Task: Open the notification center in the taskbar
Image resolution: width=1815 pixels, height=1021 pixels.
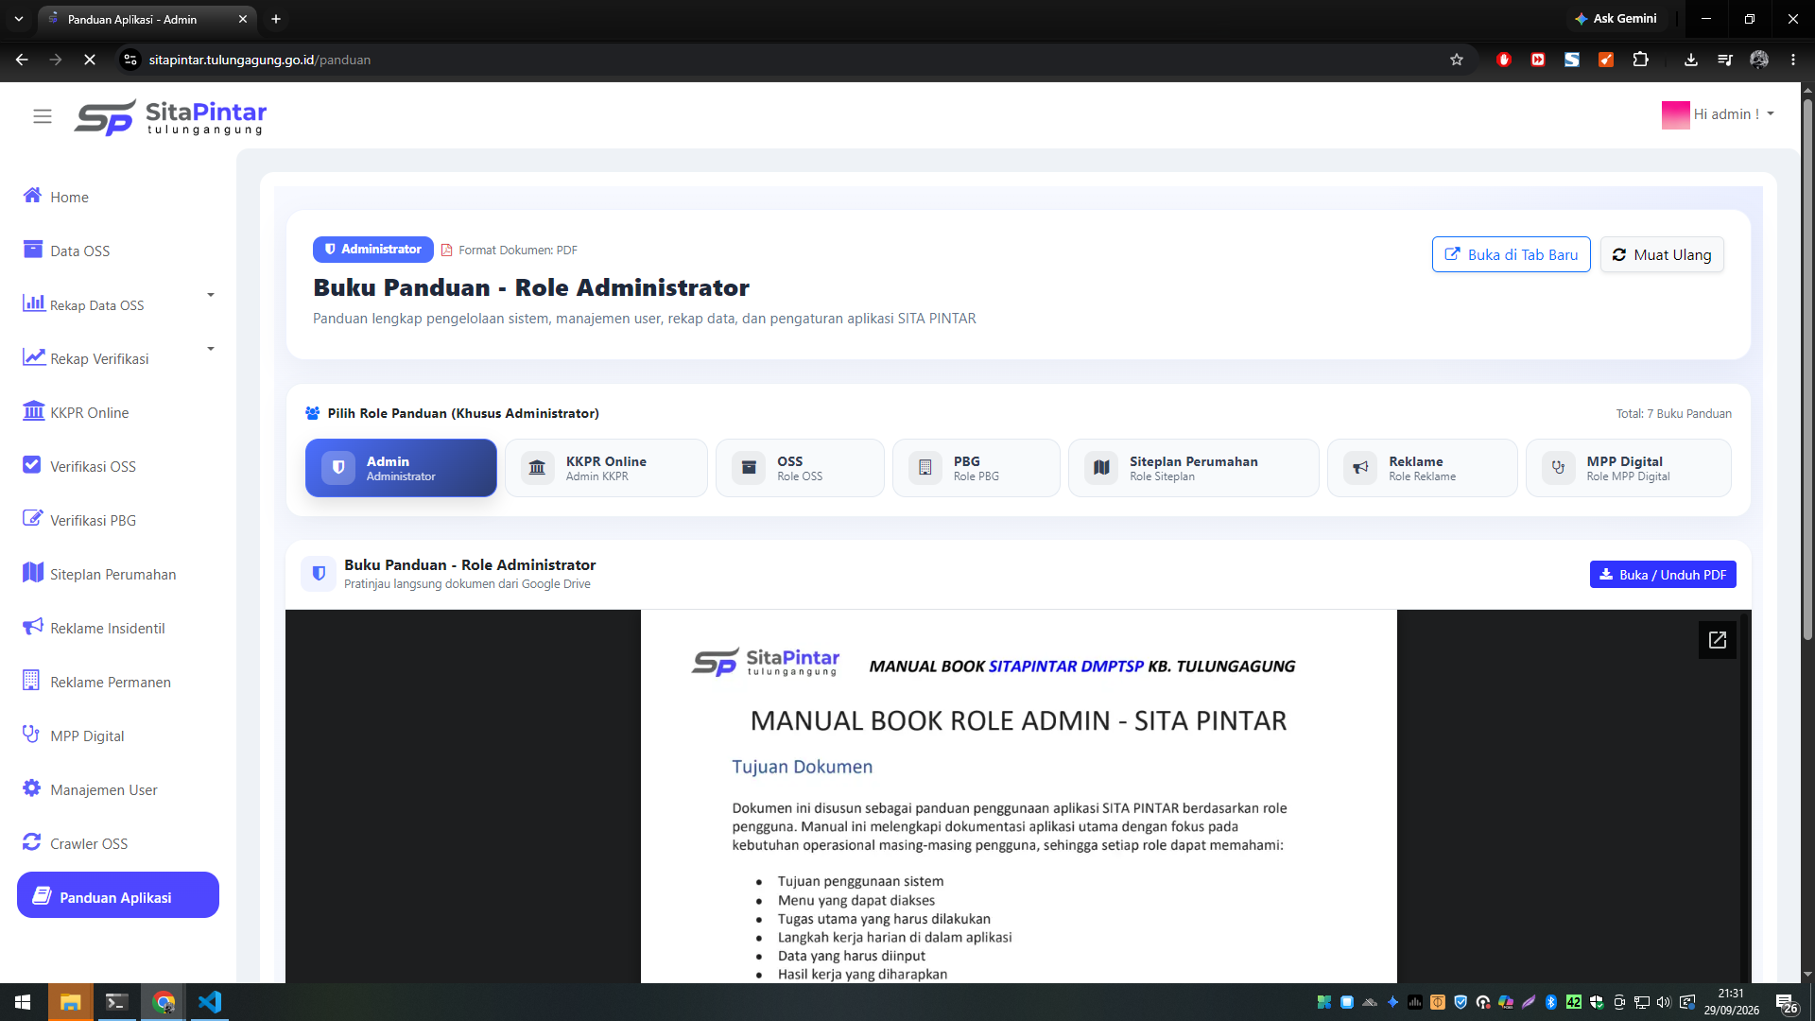Action: (1786, 1002)
